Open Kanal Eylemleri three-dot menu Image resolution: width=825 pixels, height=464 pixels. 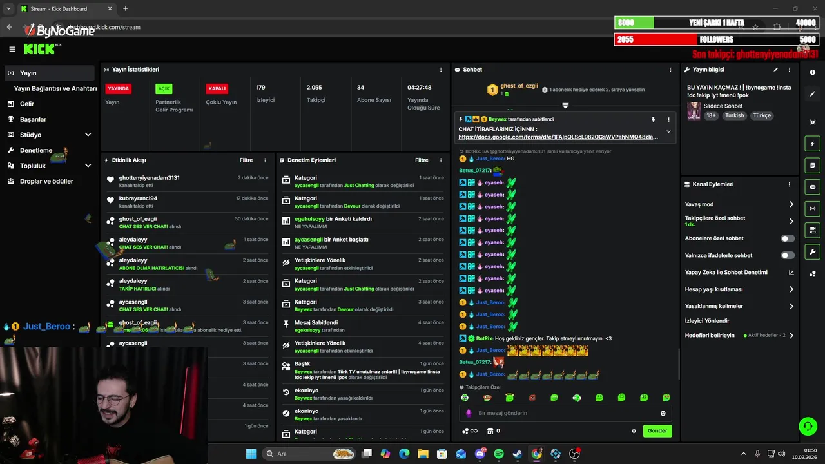coord(790,184)
